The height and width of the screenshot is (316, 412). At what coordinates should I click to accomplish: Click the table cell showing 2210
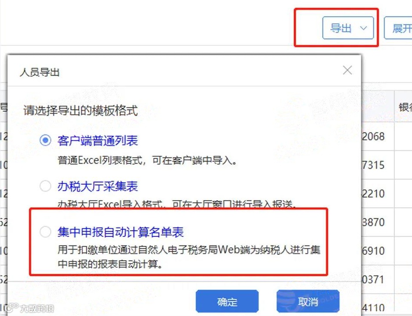pos(378,194)
